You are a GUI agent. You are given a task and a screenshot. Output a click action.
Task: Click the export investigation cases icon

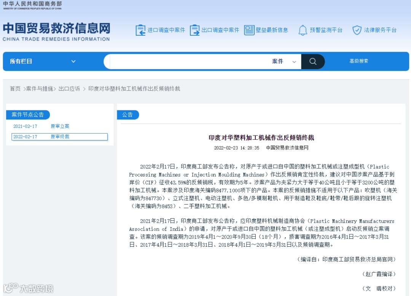pos(195,30)
